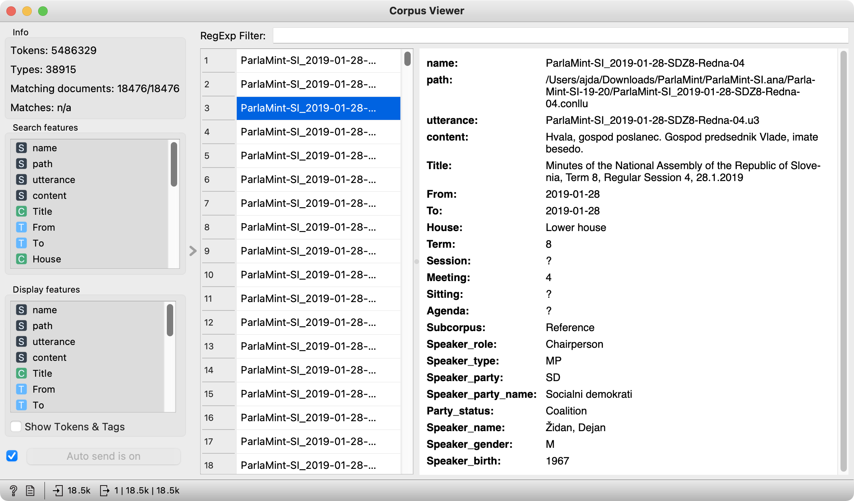Collapse the left panel with the chevron arrow
Image resolution: width=854 pixels, height=501 pixels.
coord(193,251)
